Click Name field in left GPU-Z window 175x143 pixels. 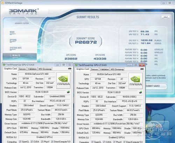pyautogui.click(x=37, y=74)
